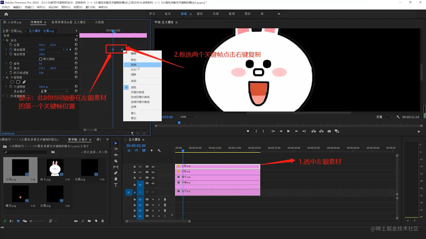Select the Hand tool
Viewport: 426px width, 239px height.
coord(116,179)
